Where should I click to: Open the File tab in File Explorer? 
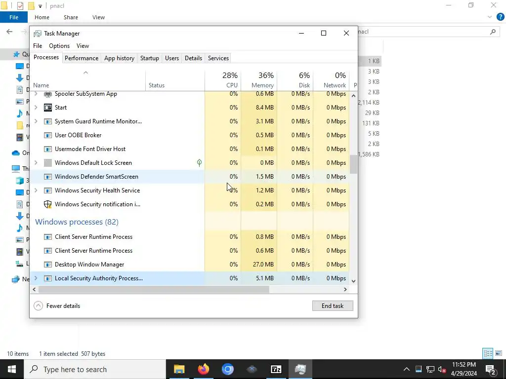pyautogui.click(x=13, y=17)
